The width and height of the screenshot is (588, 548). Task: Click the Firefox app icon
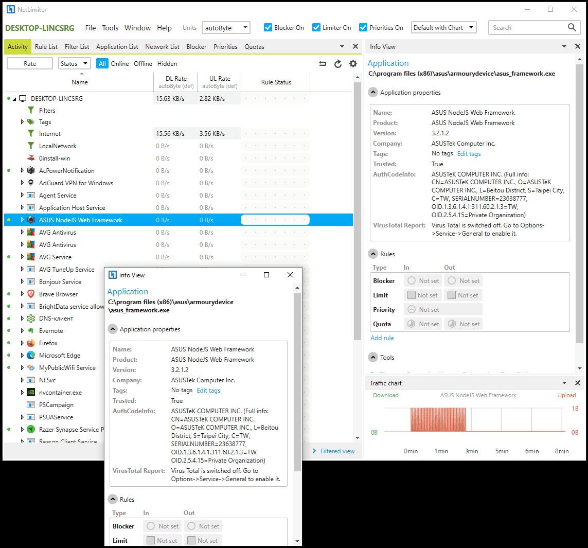(31, 343)
